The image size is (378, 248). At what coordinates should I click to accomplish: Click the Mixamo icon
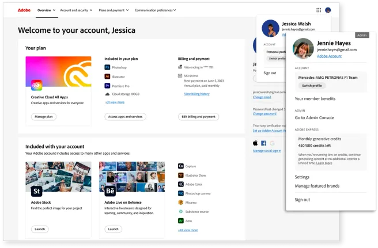tap(181, 203)
